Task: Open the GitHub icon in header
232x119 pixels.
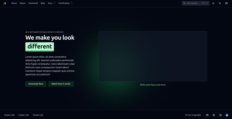Action: click(x=226, y=3)
